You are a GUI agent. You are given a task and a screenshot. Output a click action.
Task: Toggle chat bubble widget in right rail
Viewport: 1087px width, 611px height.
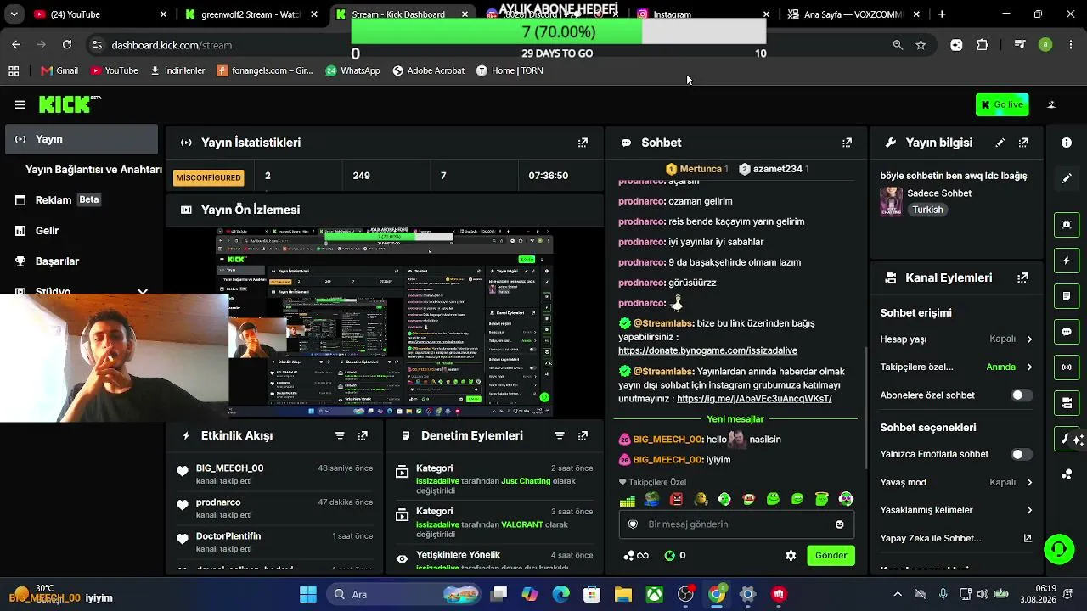click(x=1067, y=332)
